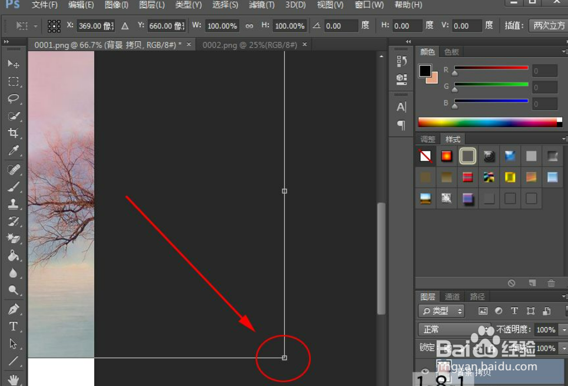
Task: Select the Line tool
Action: (x=14, y=361)
